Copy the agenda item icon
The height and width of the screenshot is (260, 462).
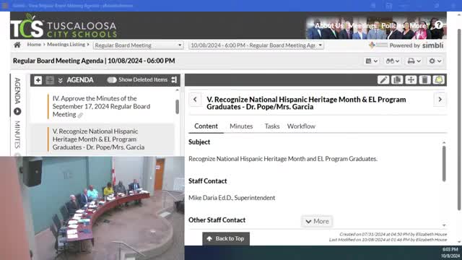pyautogui.click(x=397, y=80)
